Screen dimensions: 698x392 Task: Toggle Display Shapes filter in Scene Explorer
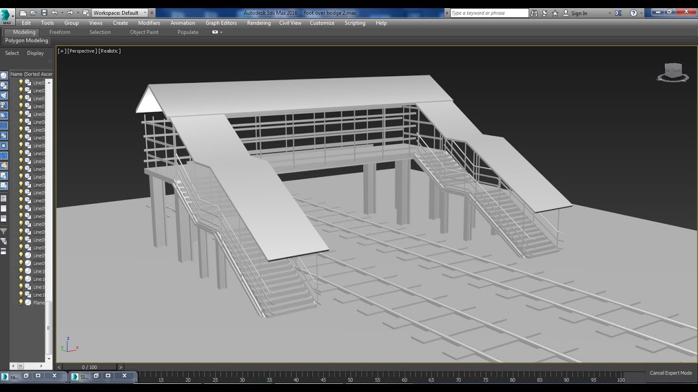coord(4,85)
